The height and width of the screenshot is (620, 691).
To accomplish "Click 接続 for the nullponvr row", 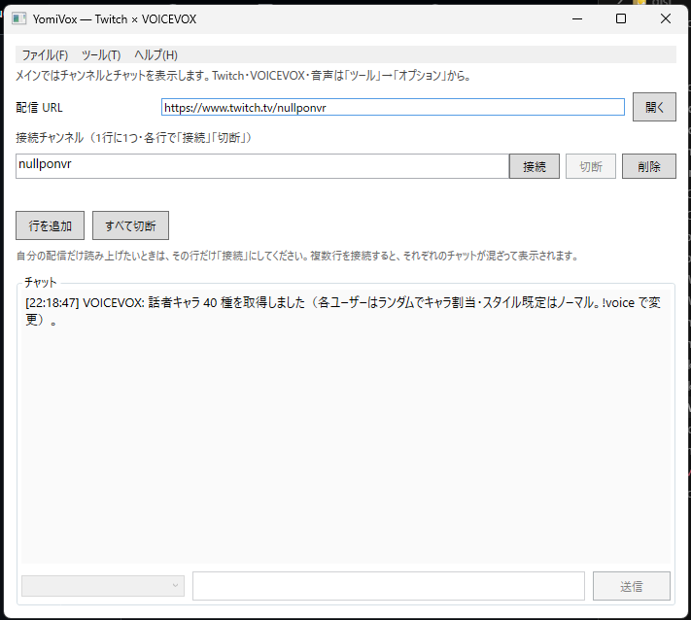I will (x=535, y=166).
